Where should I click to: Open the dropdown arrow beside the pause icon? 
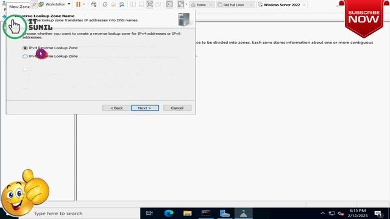84,4
